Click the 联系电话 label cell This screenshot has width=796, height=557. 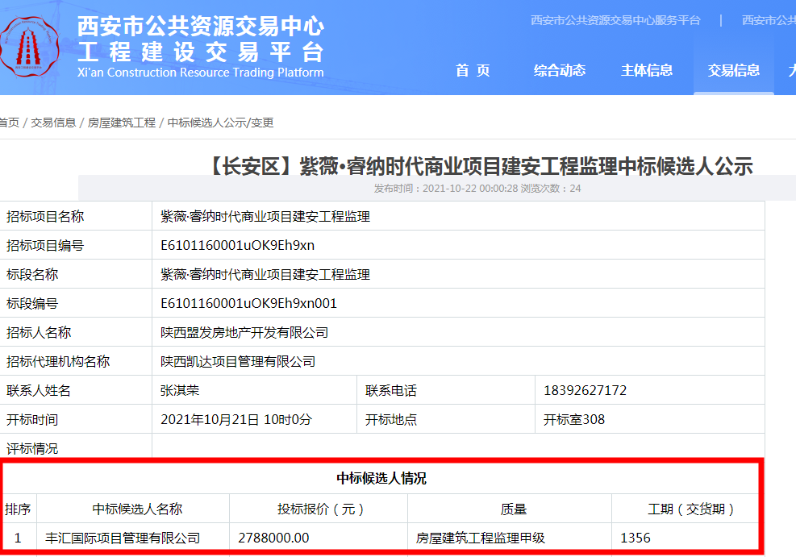[x=446, y=391]
